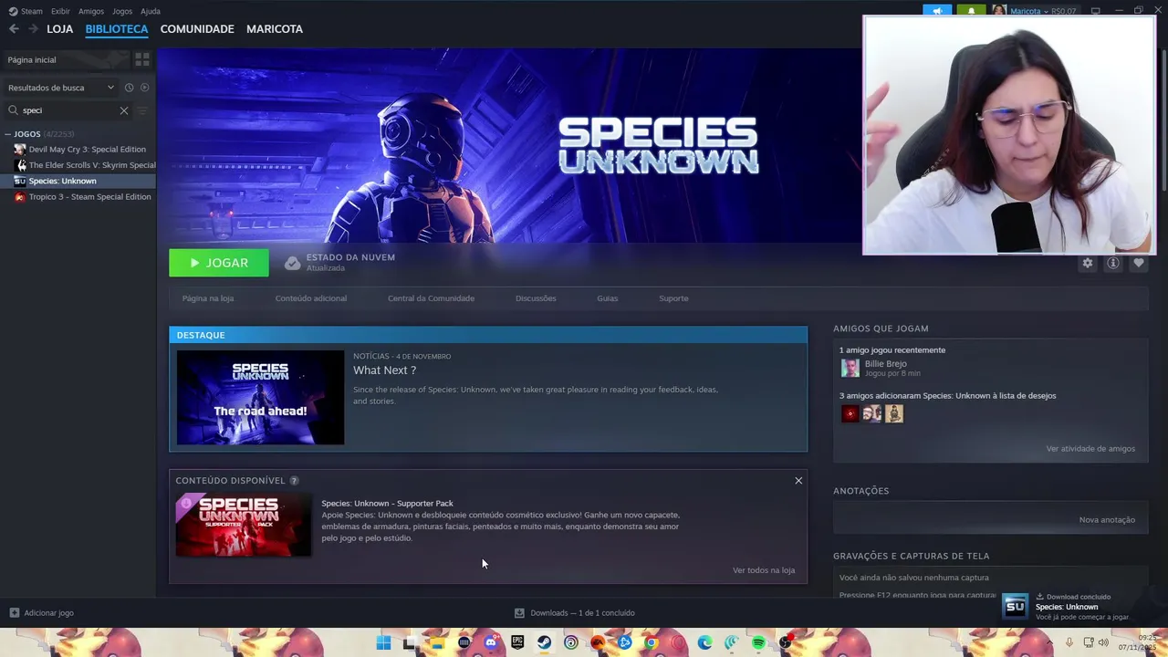1168x657 pixels.
Task: Go to COMUNIDADE tab
Action: 197,29
